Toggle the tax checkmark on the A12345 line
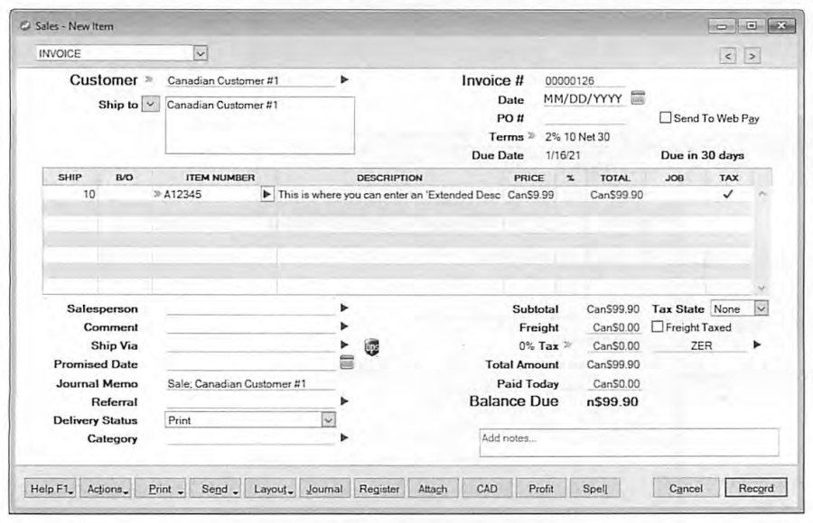Viewport: 813px width, 523px height. click(x=728, y=194)
